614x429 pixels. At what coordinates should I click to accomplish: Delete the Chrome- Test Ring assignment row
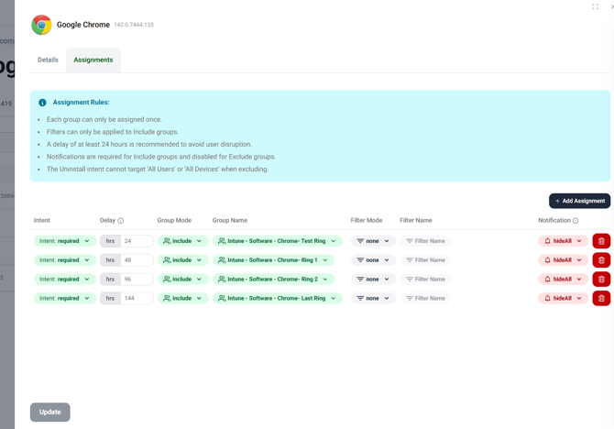(601, 241)
